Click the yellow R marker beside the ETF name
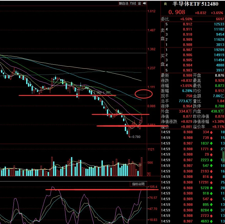The width and height of the screenshot is (225, 224). [x=166, y=4]
